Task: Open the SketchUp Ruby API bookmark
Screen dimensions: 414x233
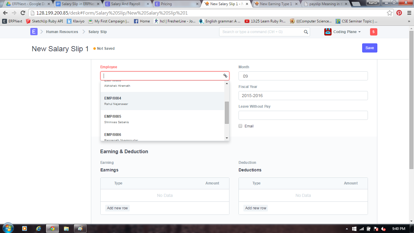Action: [44, 21]
